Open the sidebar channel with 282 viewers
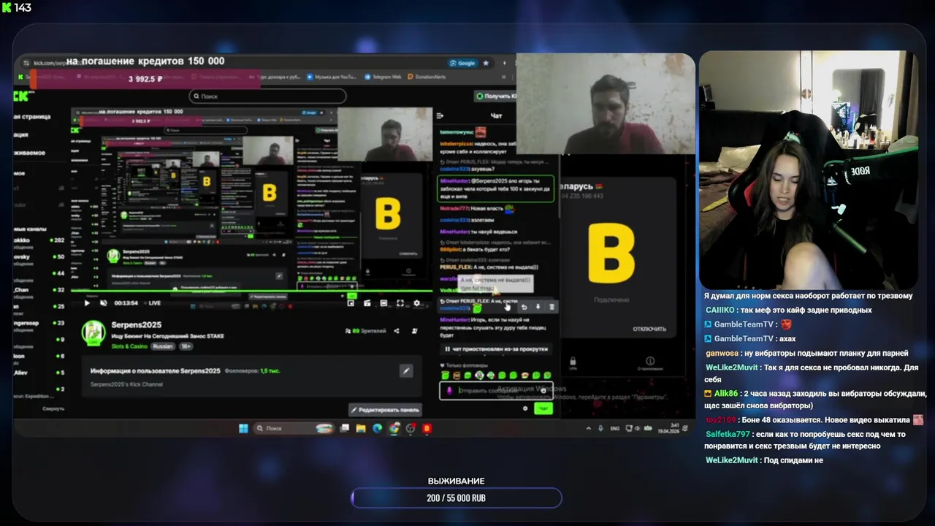This screenshot has height=526, width=935. pyautogui.click(x=39, y=240)
